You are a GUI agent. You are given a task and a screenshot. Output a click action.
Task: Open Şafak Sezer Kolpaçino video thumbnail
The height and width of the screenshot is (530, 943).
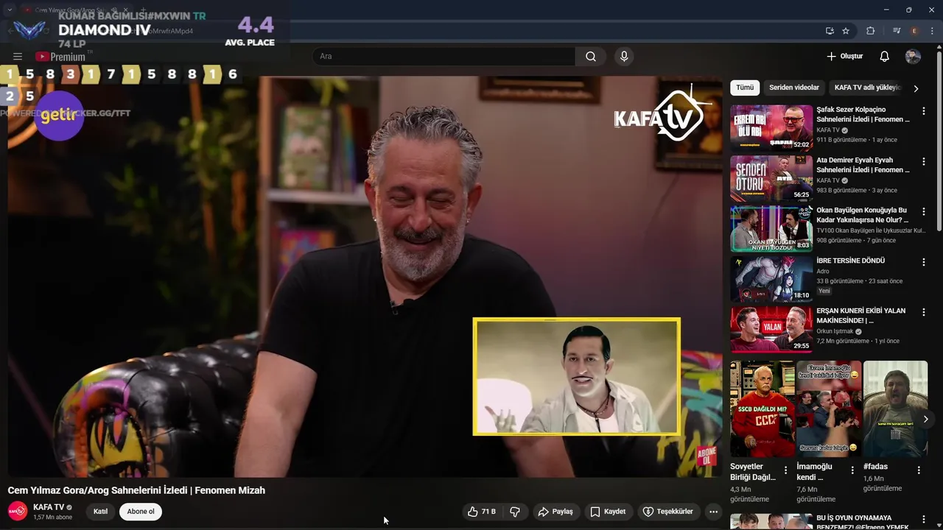(771, 127)
